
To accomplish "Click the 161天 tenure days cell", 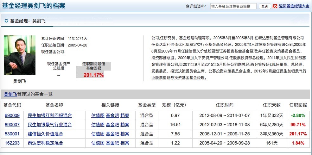I will pyautogui.click(x=271, y=143).
